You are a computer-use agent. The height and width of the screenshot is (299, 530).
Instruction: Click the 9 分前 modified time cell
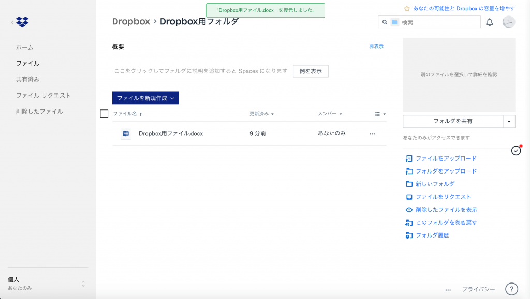pyautogui.click(x=258, y=133)
